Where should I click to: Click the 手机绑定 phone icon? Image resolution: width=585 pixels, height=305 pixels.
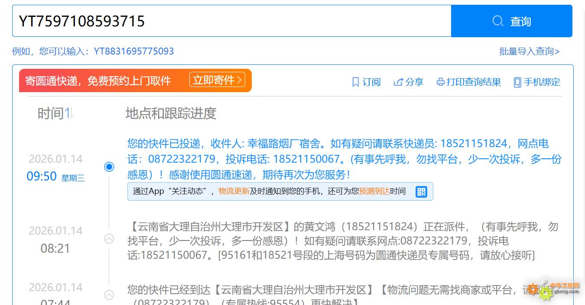517,82
